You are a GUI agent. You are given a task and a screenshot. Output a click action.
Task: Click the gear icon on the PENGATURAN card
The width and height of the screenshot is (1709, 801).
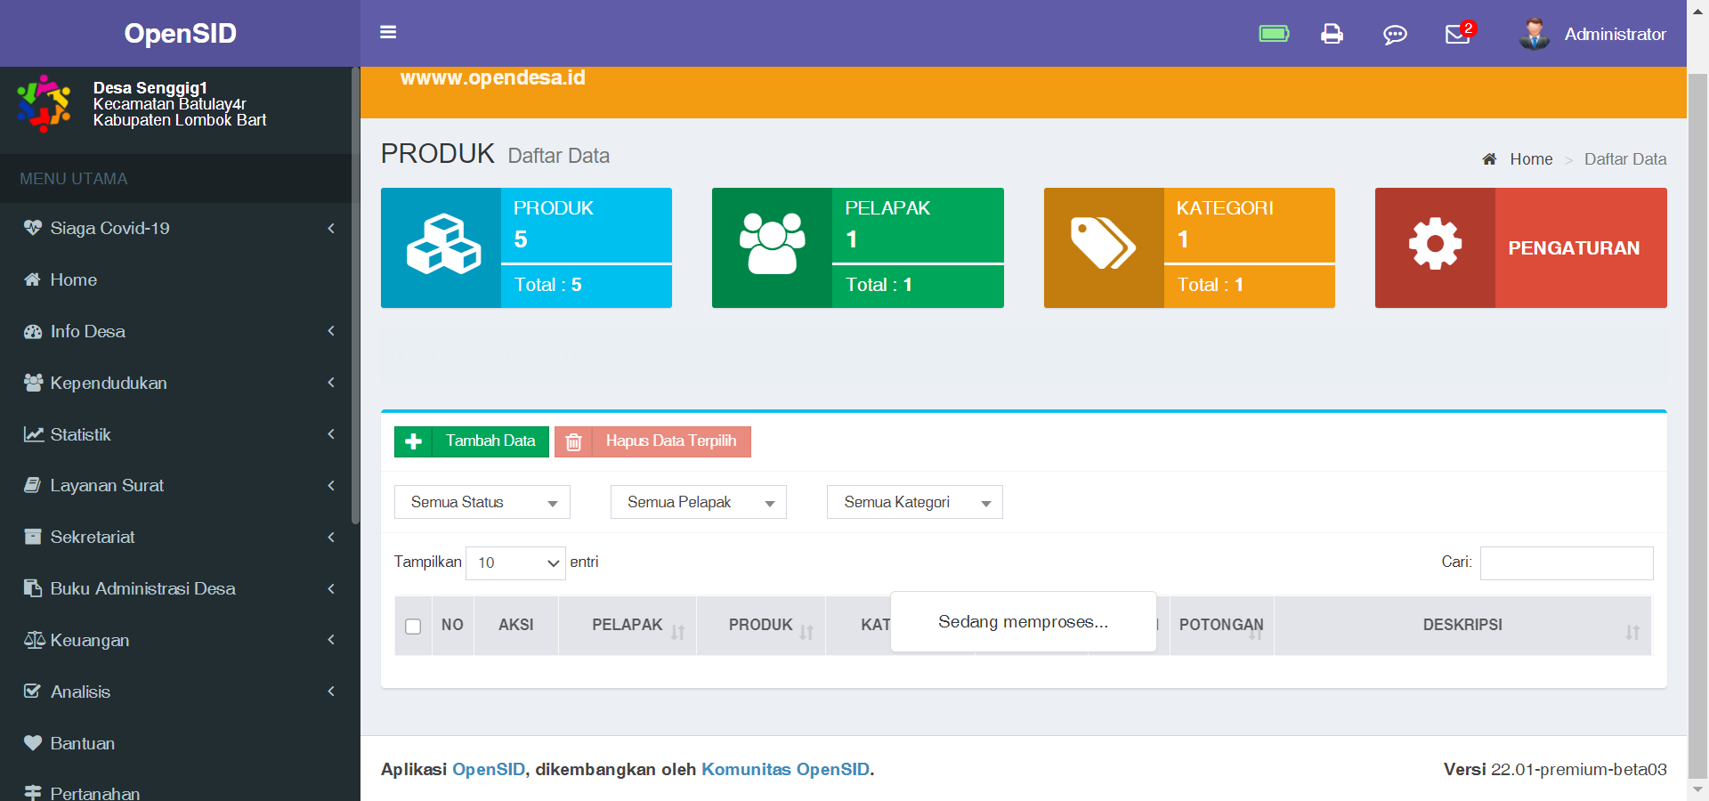click(x=1435, y=243)
